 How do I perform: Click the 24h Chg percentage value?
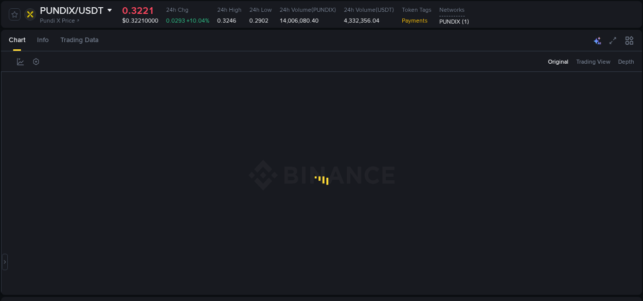coord(198,21)
